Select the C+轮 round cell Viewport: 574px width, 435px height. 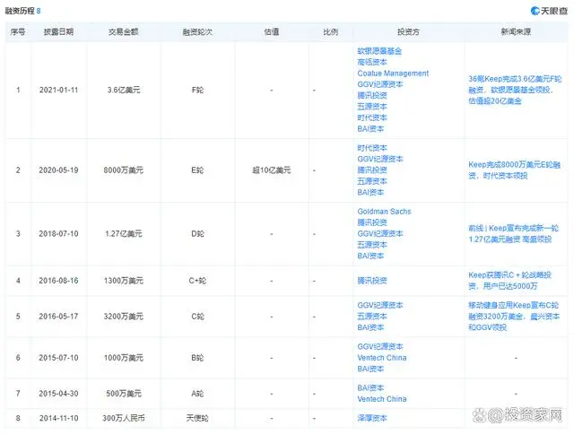[197, 281]
